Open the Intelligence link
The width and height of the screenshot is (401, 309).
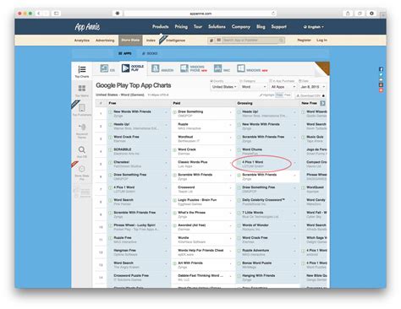(175, 41)
